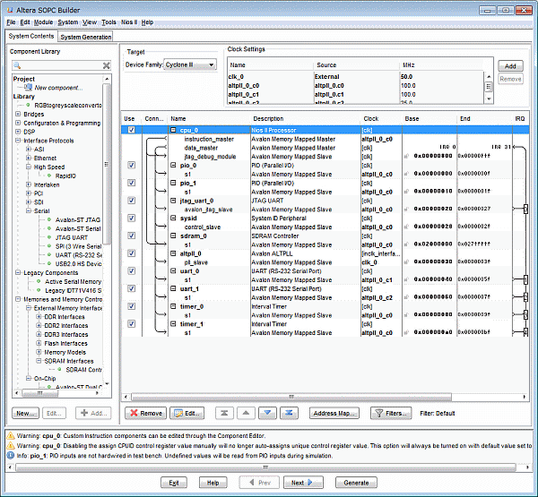The height and width of the screenshot is (497, 538).
Task: Expand the Bridges library category
Action: pyautogui.click(x=18, y=114)
